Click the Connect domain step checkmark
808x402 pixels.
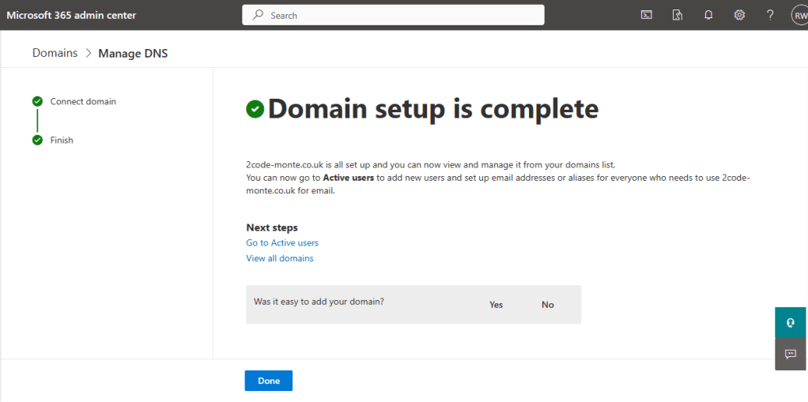click(x=37, y=101)
